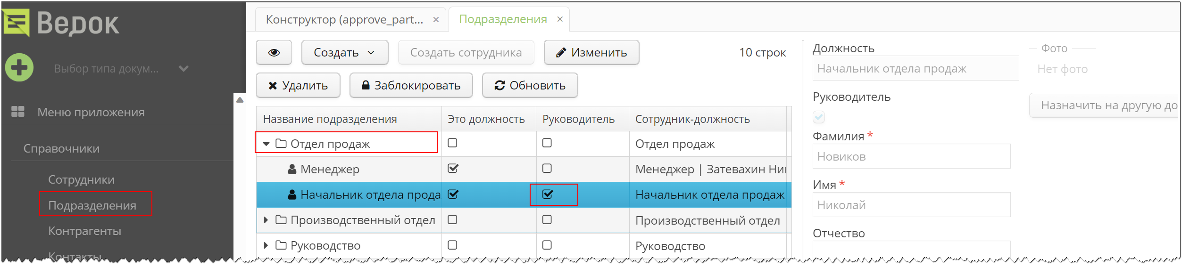Toggle Руководитель checkbox in details panel
This screenshot has width=1182, height=267.
click(819, 117)
